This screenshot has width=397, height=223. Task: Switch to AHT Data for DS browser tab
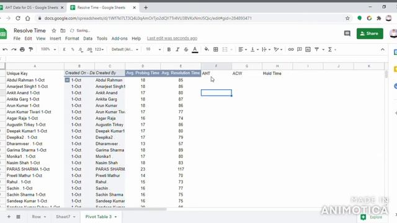point(32,7)
